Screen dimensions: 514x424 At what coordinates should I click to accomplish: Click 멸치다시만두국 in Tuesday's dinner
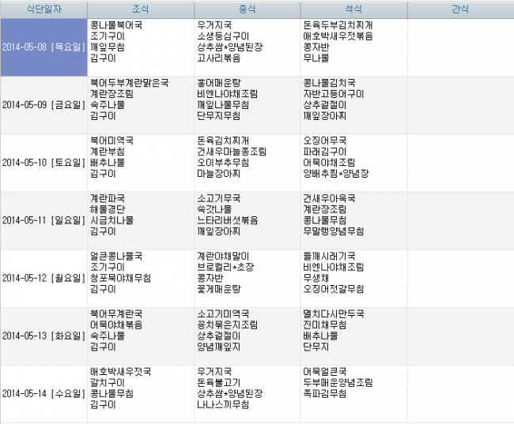pyautogui.click(x=333, y=313)
